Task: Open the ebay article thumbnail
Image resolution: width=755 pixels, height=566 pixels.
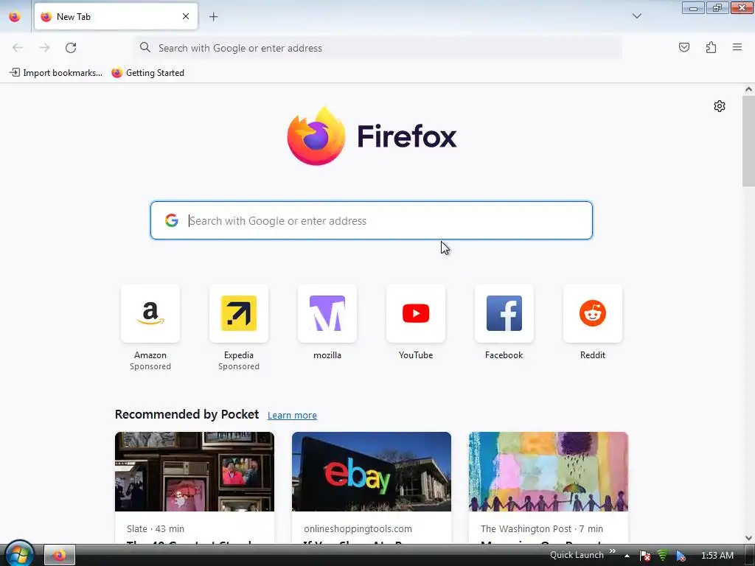Action: (x=372, y=472)
